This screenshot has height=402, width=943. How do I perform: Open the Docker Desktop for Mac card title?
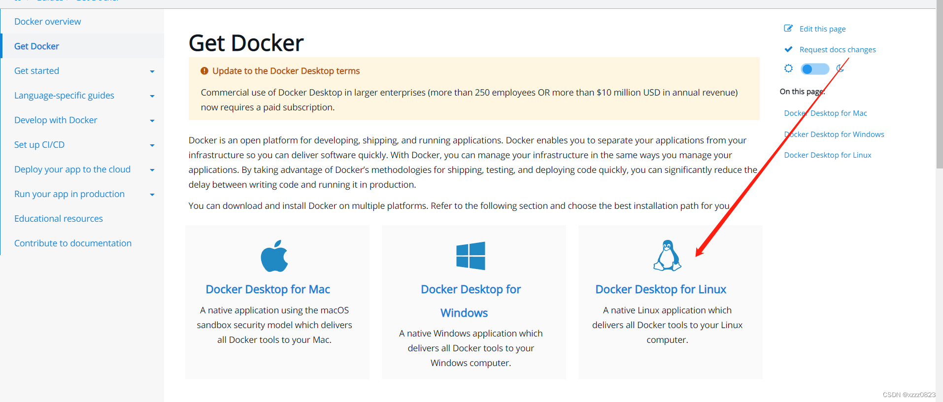click(268, 289)
